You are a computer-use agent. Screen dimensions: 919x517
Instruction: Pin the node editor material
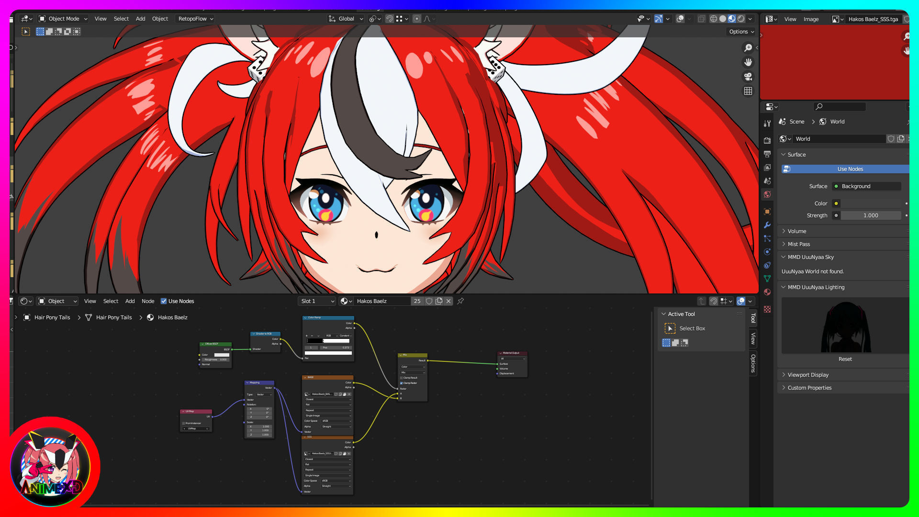[x=460, y=301]
